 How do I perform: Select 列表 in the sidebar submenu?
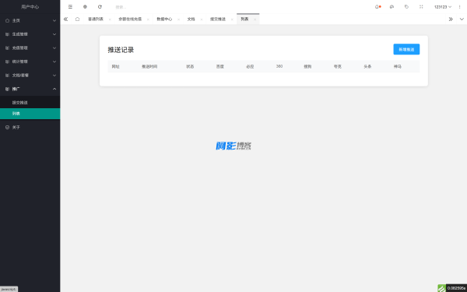click(x=30, y=114)
